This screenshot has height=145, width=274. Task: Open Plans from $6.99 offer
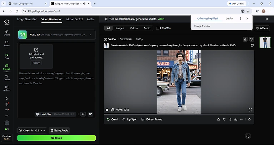pyautogui.click(x=7, y=138)
